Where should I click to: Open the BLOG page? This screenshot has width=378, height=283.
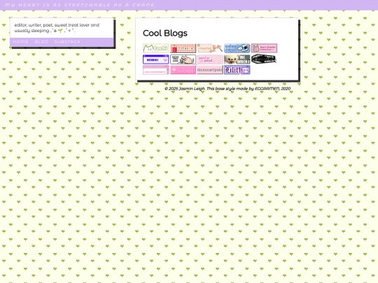41,42
